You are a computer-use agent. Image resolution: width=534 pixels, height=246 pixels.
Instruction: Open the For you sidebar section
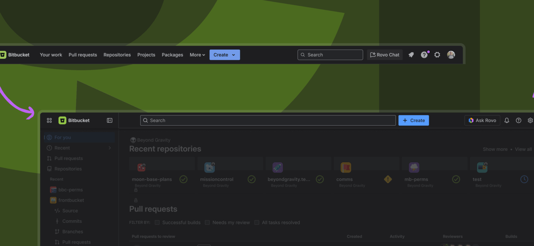pyautogui.click(x=63, y=137)
